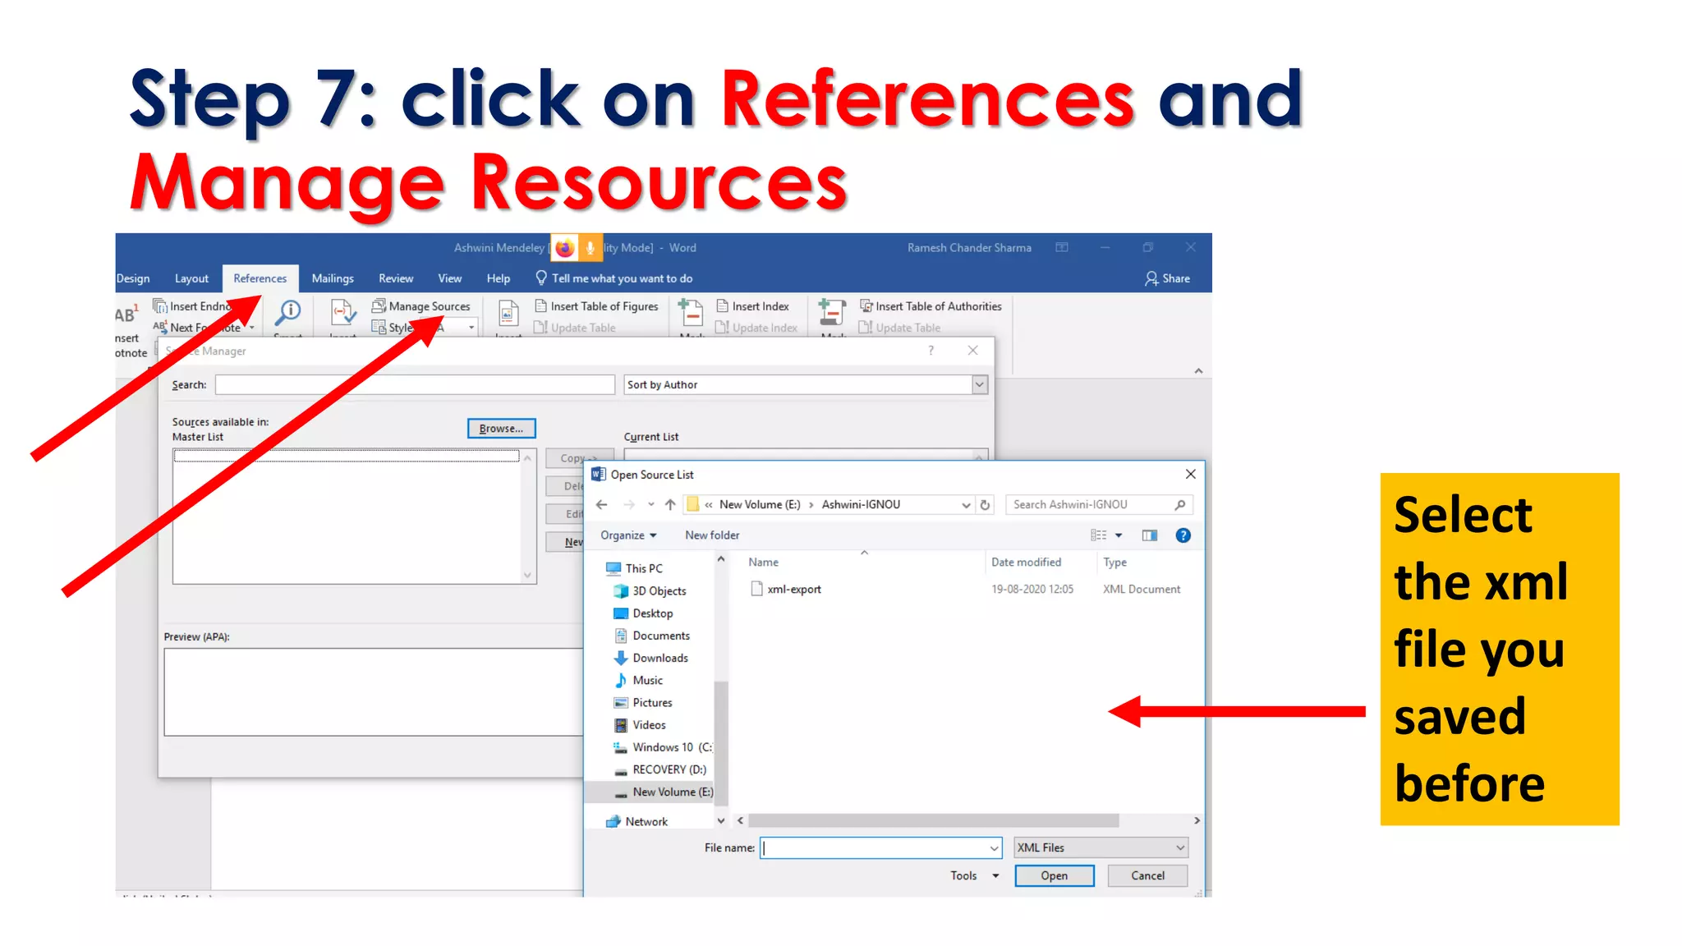
Task: Open the Review ribbon tab
Action: tap(396, 278)
